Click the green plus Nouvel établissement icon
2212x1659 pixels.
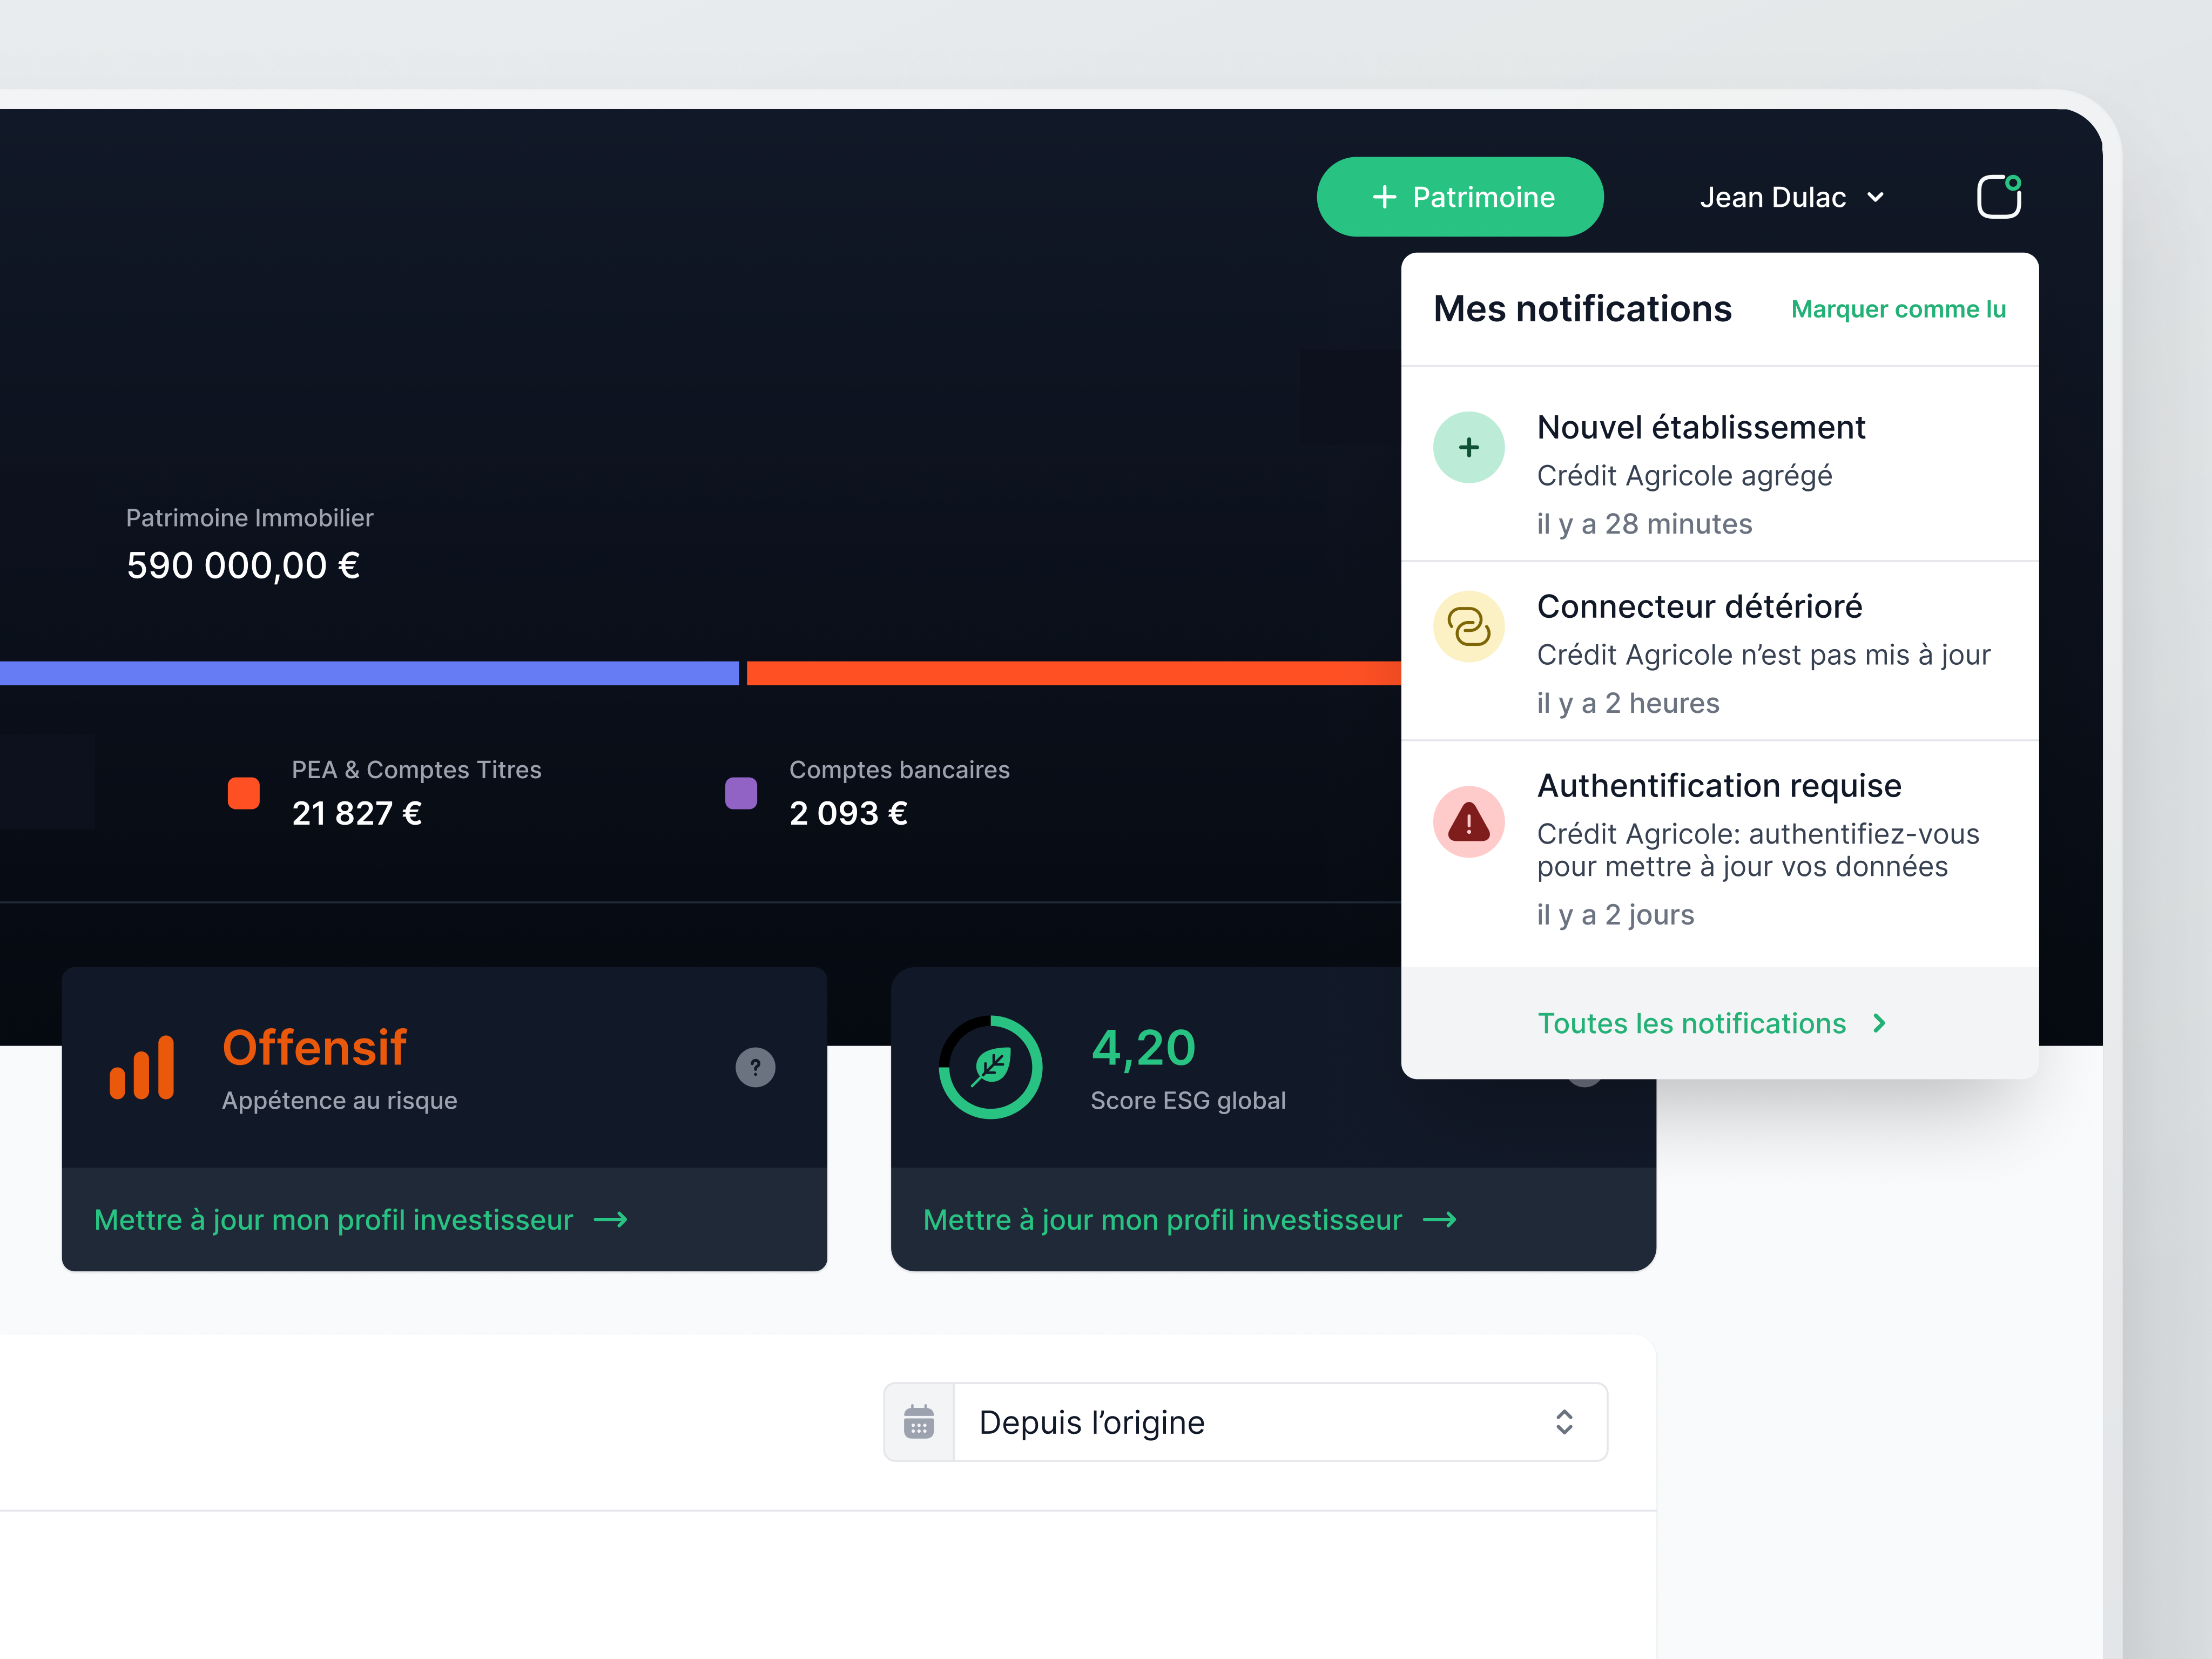pyautogui.click(x=1468, y=447)
